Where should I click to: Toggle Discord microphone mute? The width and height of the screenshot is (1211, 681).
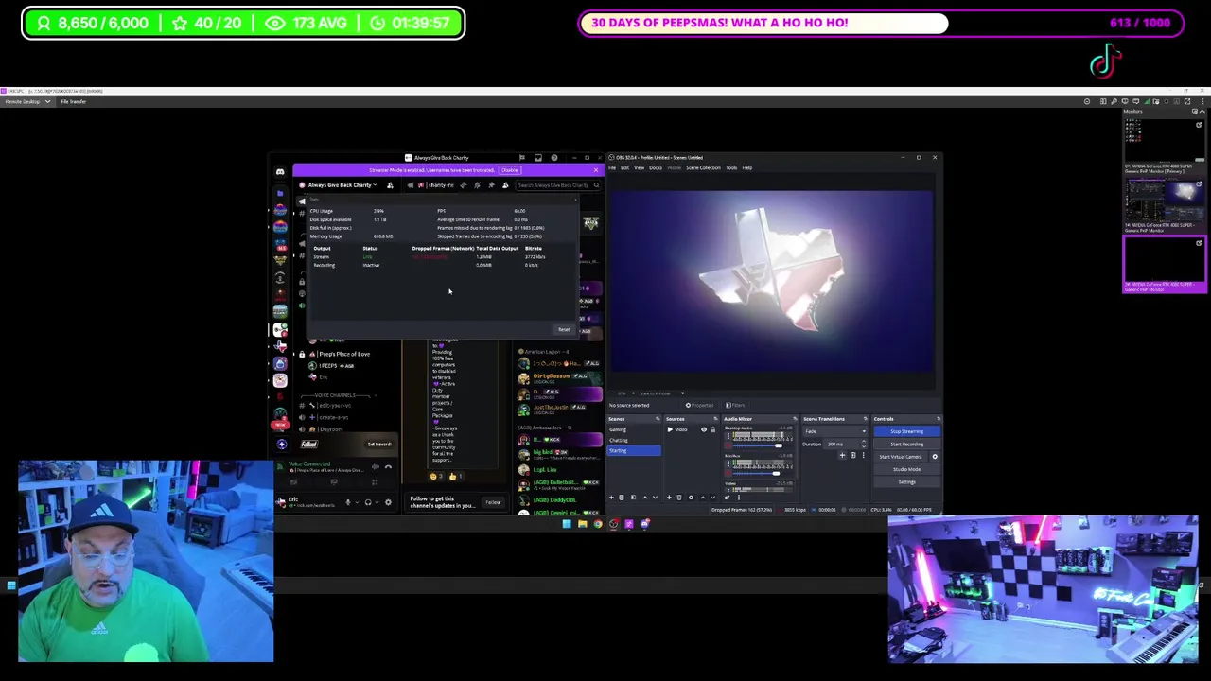[x=348, y=502]
